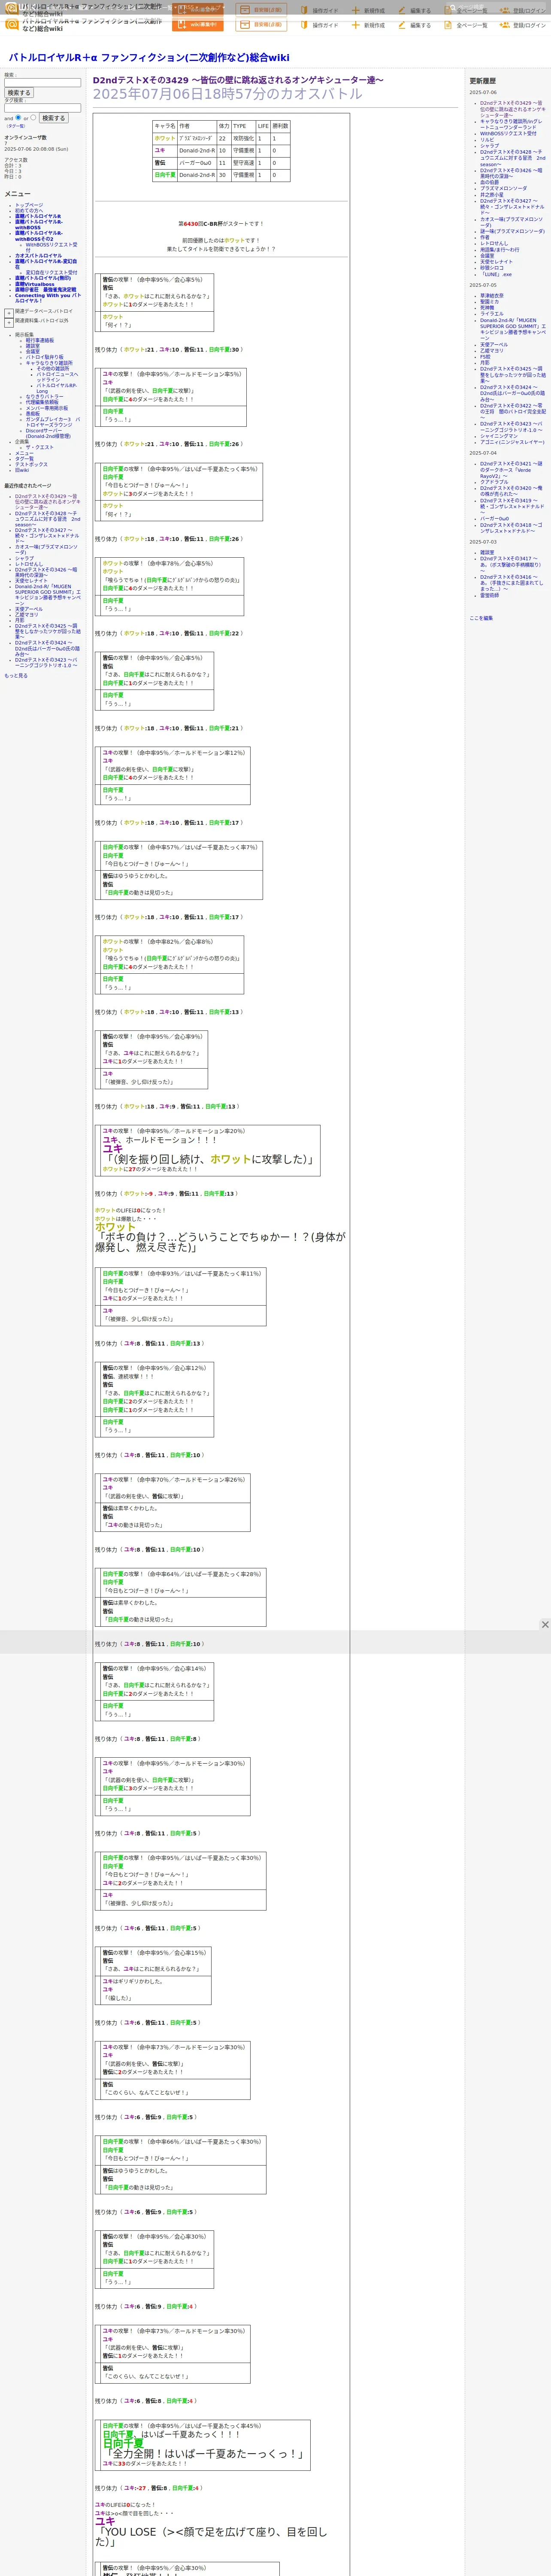Click 検索する button under keyword field
This screenshot has height=2576, width=551.
[19, 93]
